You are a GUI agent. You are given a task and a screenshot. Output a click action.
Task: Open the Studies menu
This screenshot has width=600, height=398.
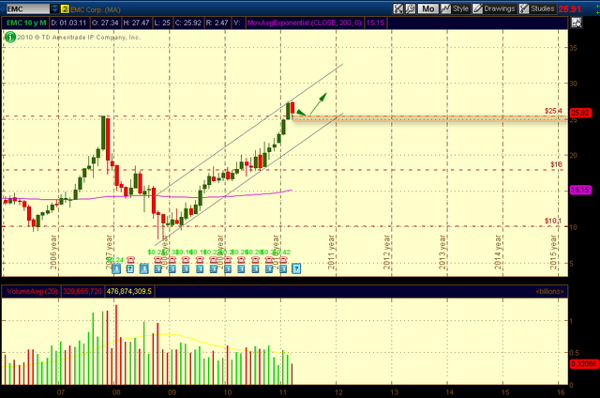[x=536, y=8]
